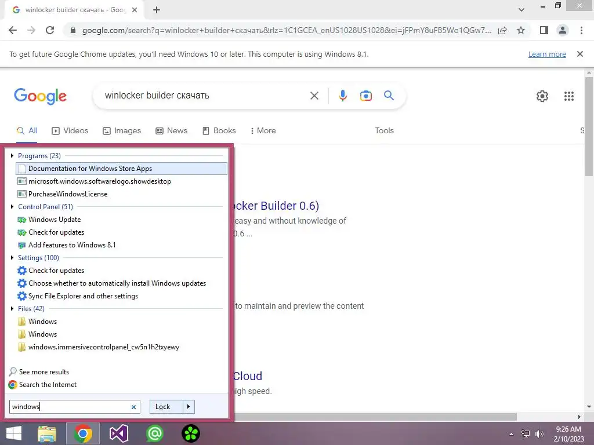Run the search with the magnifier icon
This screenshot has width=594, height=445.
click(x=389, y=96)
